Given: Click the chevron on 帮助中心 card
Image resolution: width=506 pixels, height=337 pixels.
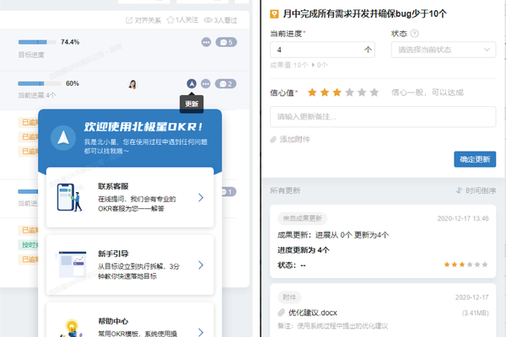Looking at the screenshot, I should [x=201, y=332].
